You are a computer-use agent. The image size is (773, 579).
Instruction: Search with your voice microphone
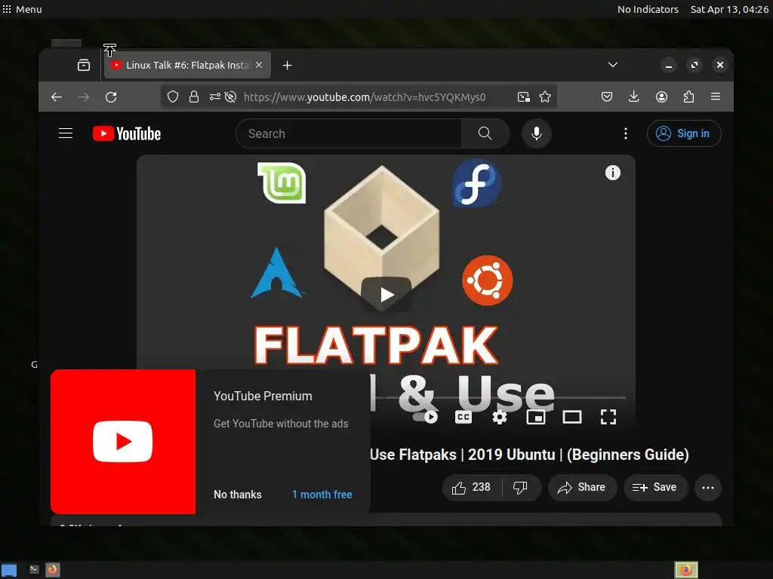[x=537, y=133]
